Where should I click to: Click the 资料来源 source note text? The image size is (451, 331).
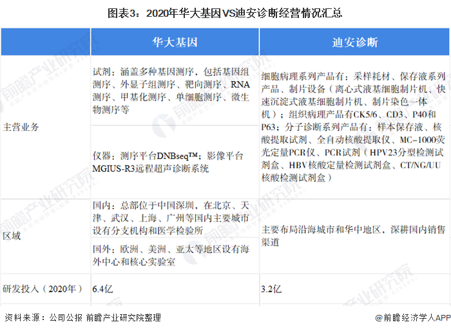coord(82,319)
